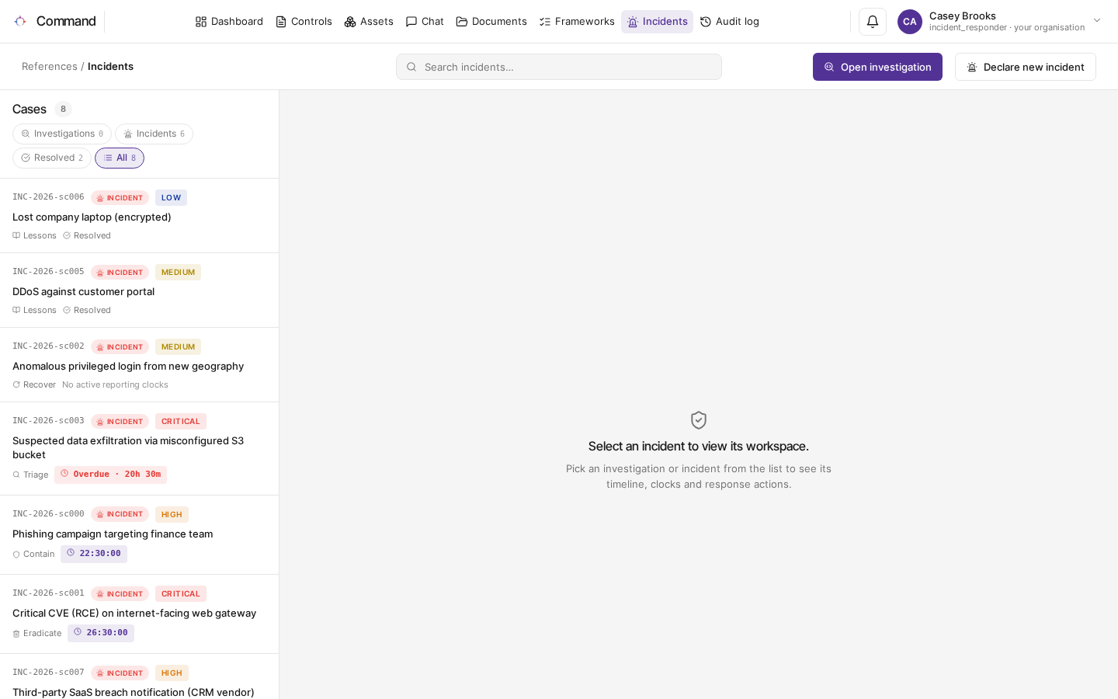Image resolution: width=1118 pixels, height=699 pixels.
Task: Click the Triage stage icon on INC-2026-sc003
Action: tap(16, 475)
